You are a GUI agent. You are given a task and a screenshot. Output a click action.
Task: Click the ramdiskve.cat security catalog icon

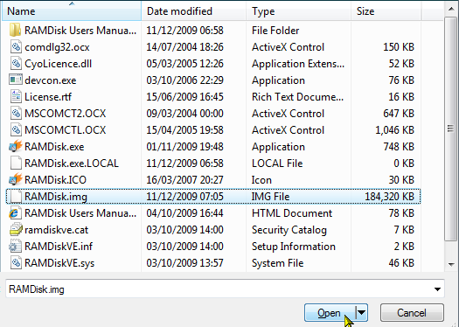point(16,230)
